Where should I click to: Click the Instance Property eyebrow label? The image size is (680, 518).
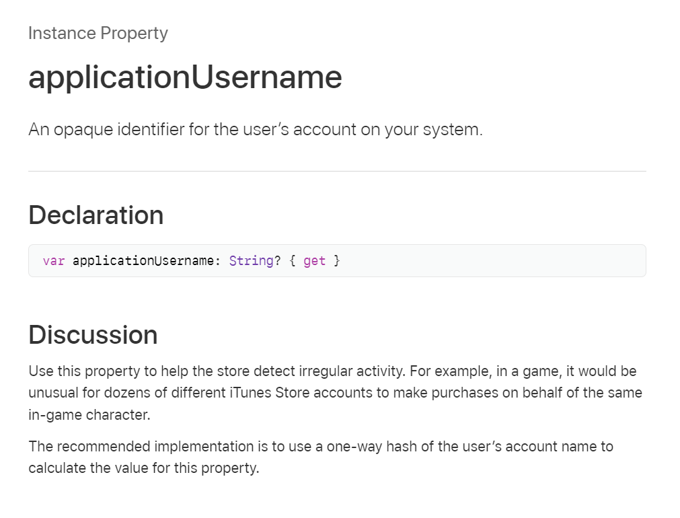[98, 34]
